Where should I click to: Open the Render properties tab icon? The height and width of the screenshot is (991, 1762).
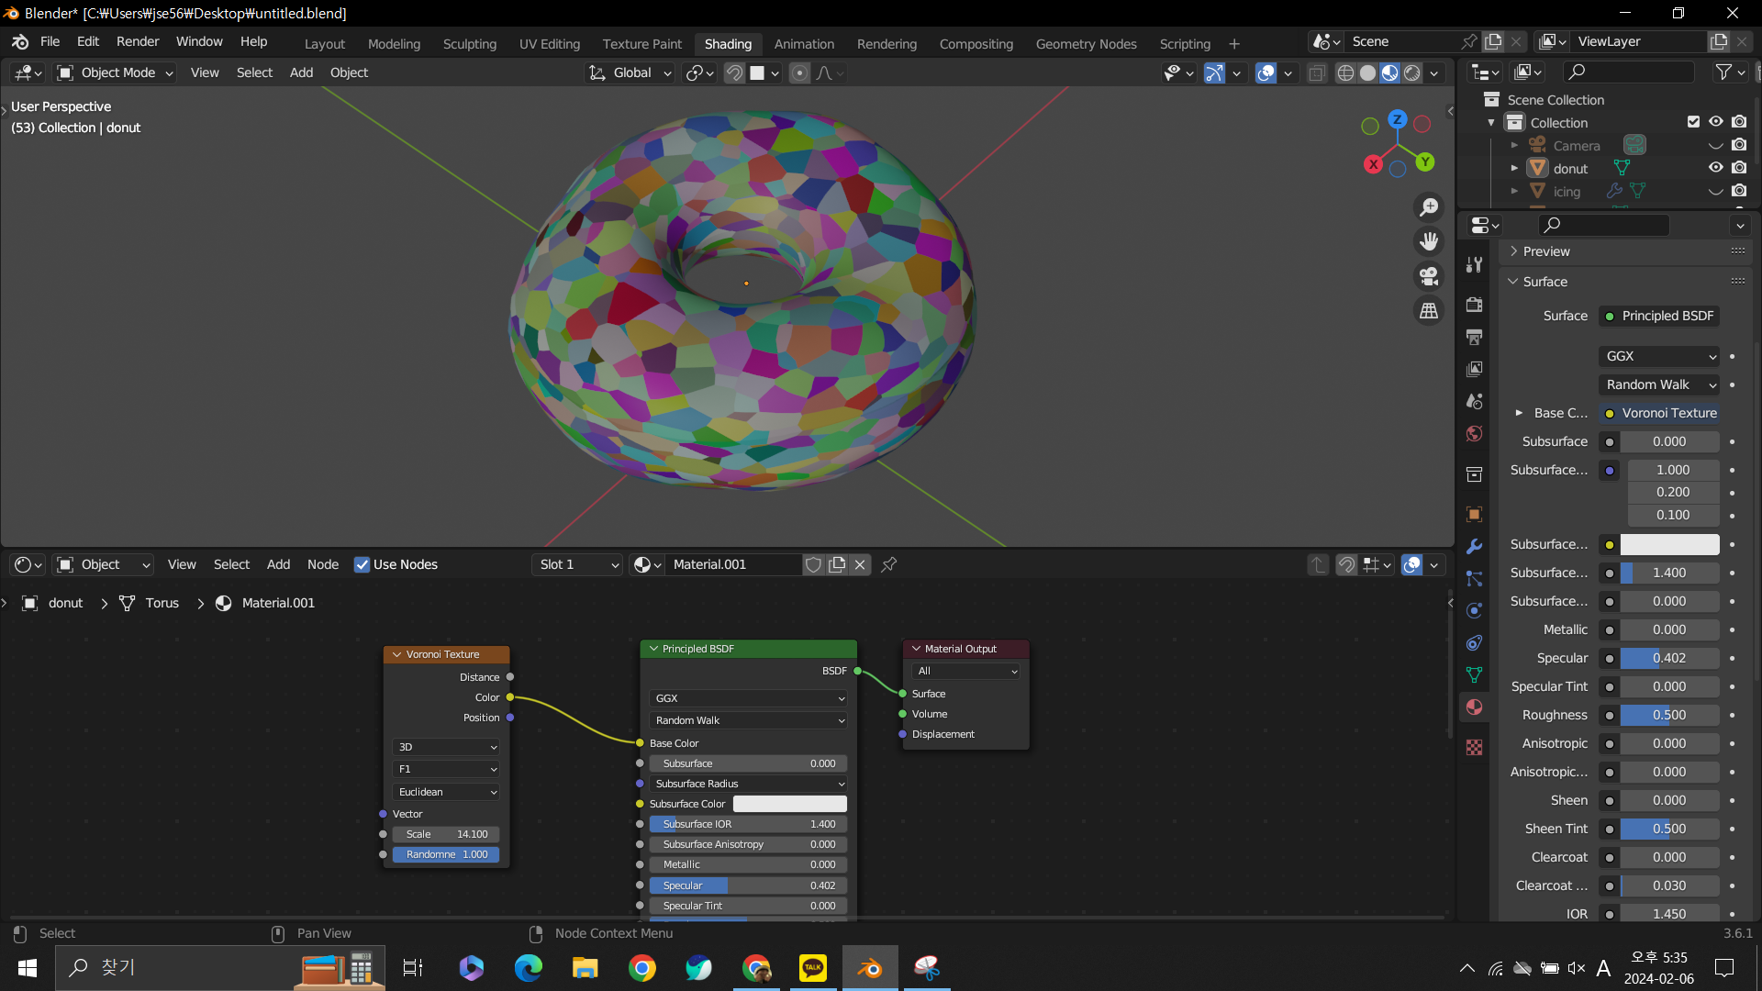(x=1474, y=305)
